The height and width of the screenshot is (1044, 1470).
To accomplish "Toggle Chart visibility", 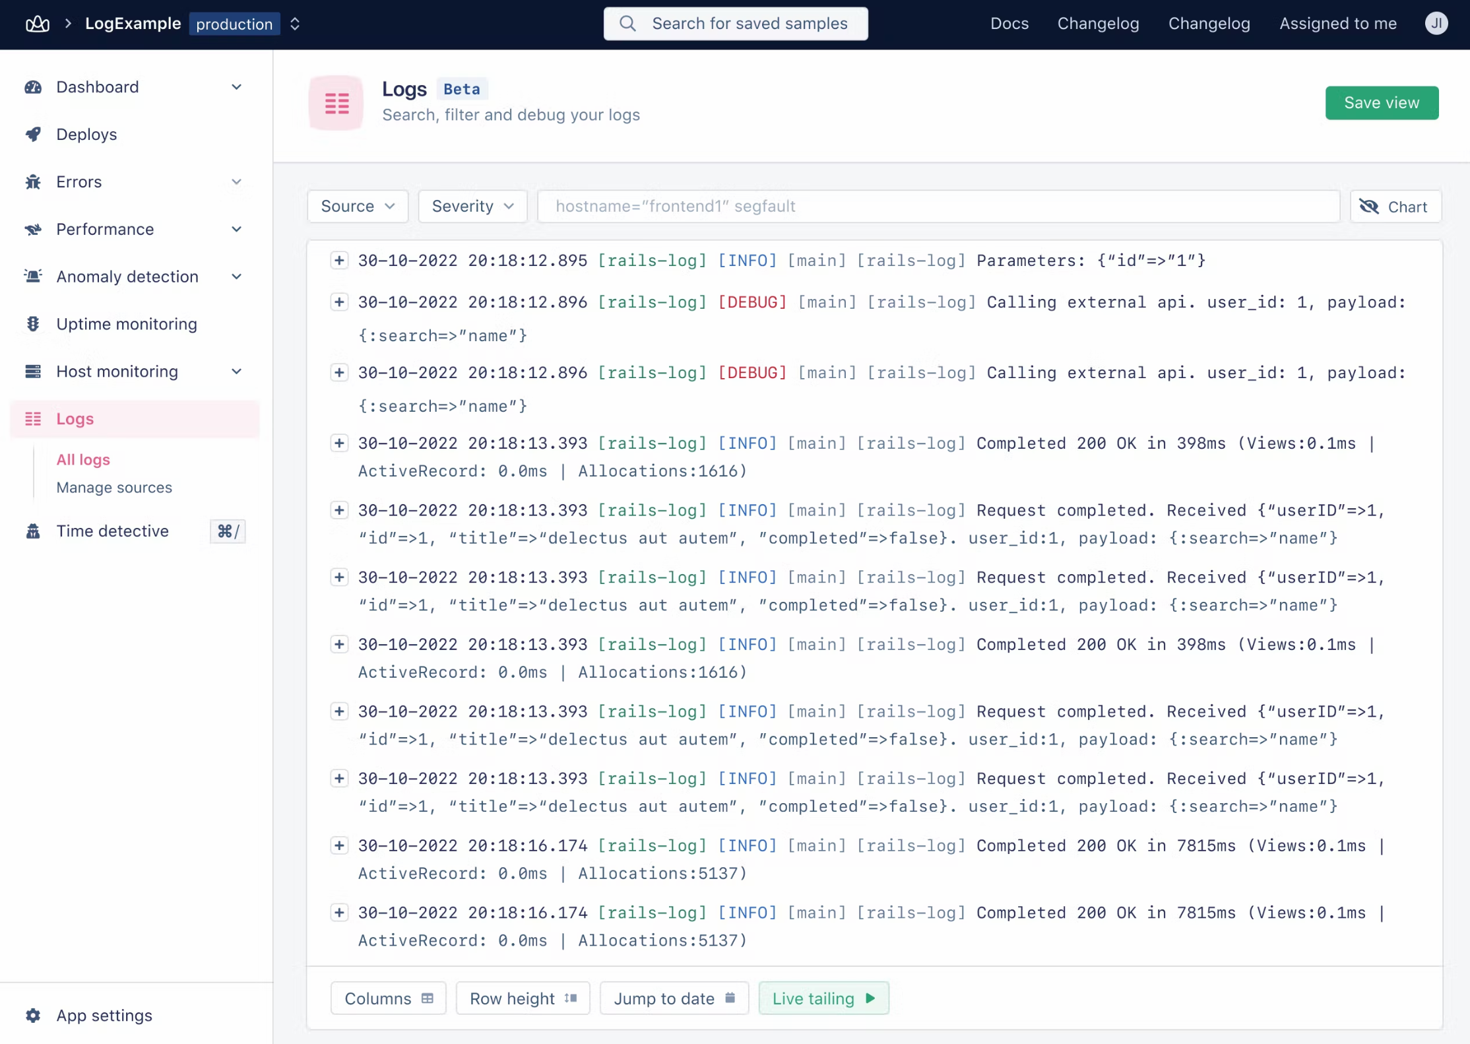I will pyautogui.click(x=1395, y=207).
